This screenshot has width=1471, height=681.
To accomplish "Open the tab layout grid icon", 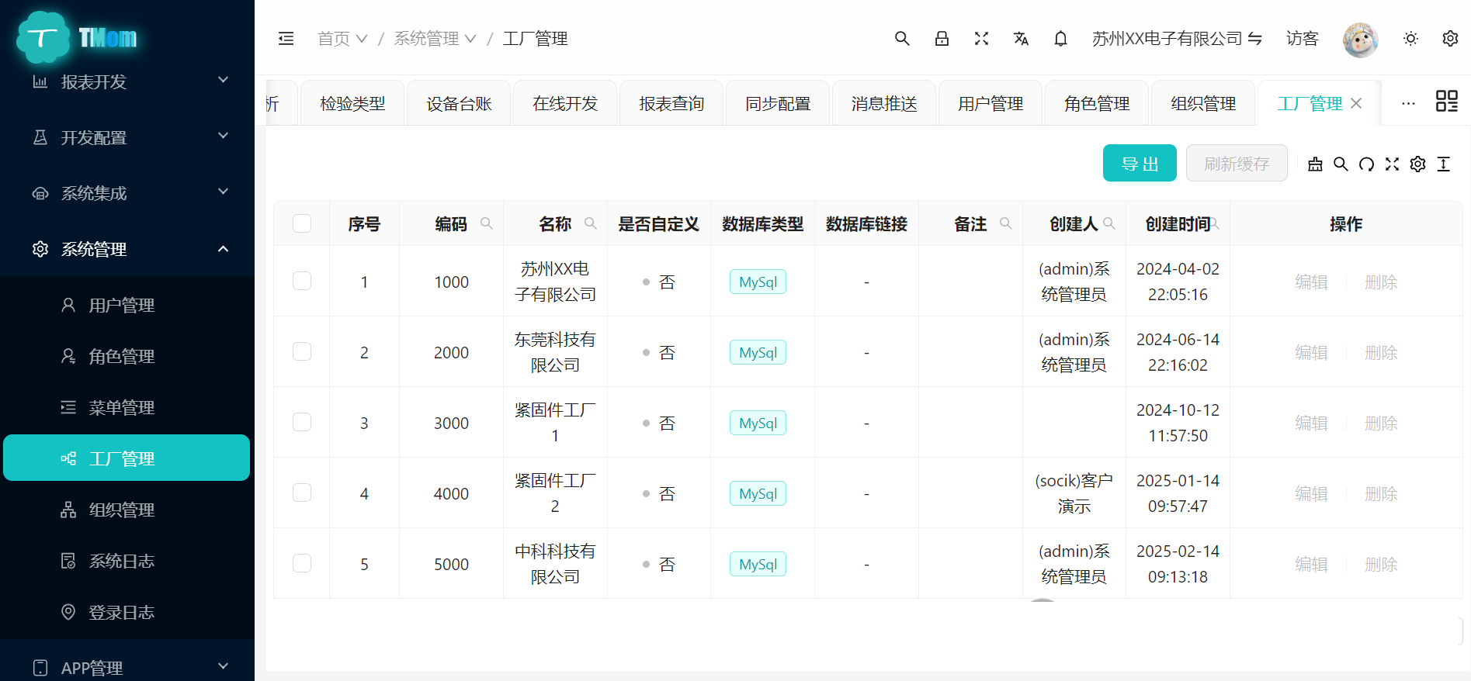I will click(1446, 102).
